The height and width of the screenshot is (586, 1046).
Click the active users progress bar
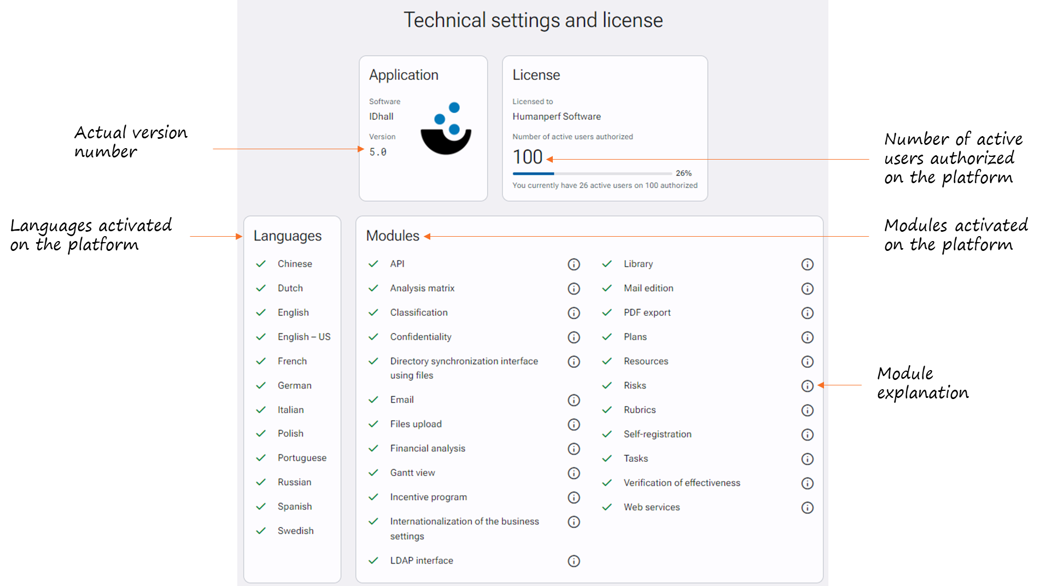coord(592,173)
